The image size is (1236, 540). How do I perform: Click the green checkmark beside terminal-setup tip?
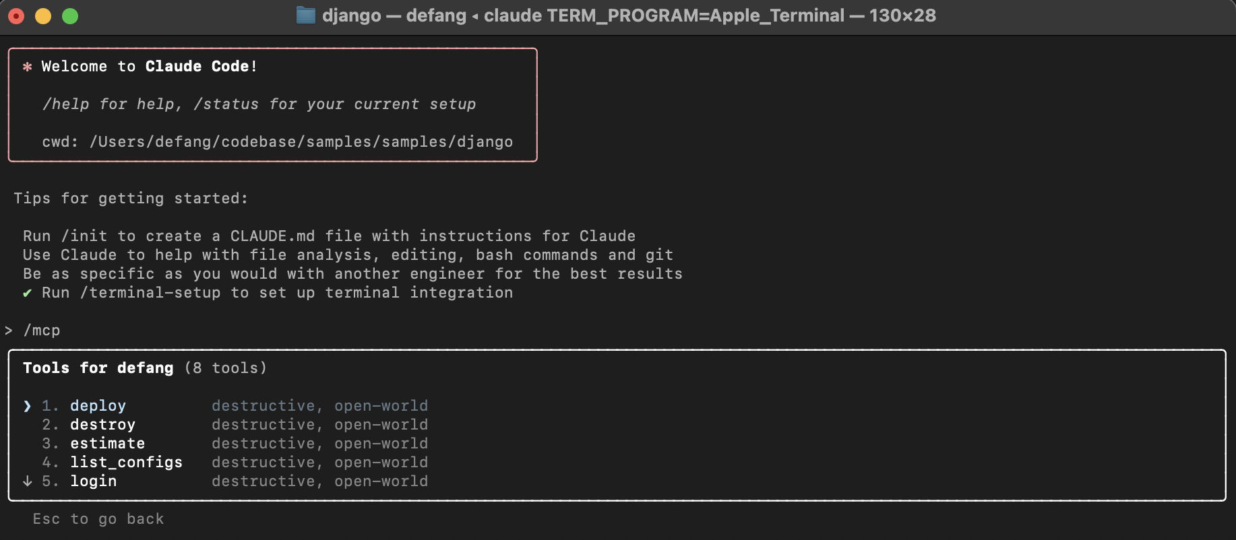pyautogui.click(x=27, y=293)
